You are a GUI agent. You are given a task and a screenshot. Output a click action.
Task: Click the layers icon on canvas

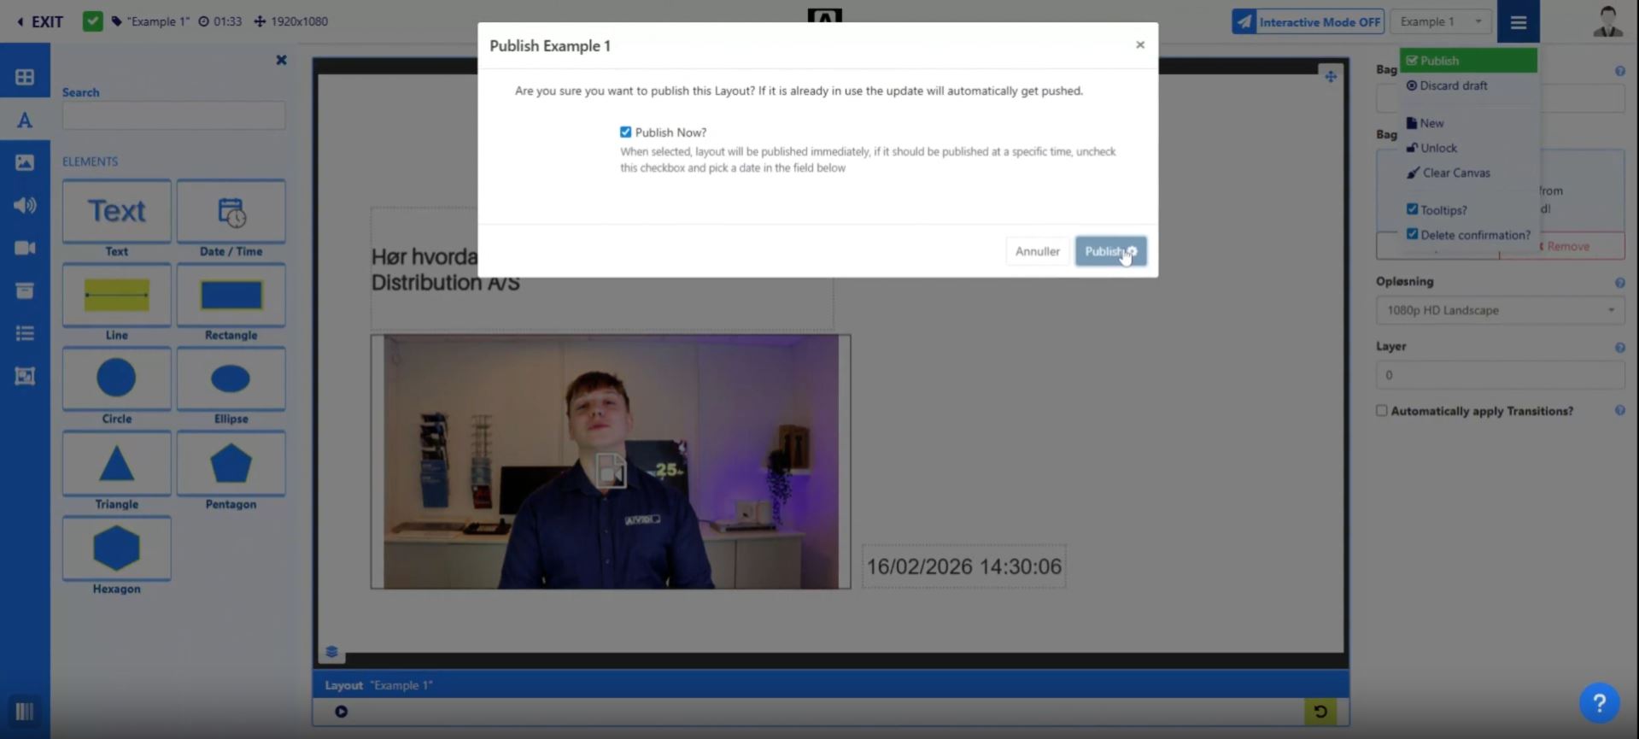[331, 652]
